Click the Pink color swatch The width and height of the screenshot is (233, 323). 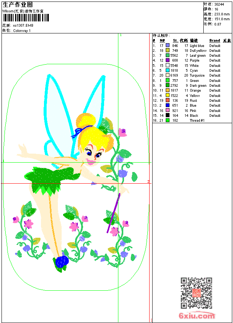168,110
